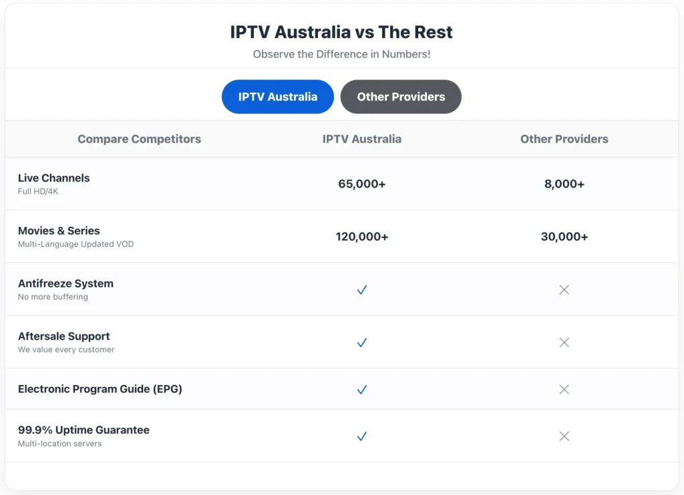Viewport: 684px width, 495px height.
Task: Click the Antifreeze System blue checkmark
Action: click(361, 290)
